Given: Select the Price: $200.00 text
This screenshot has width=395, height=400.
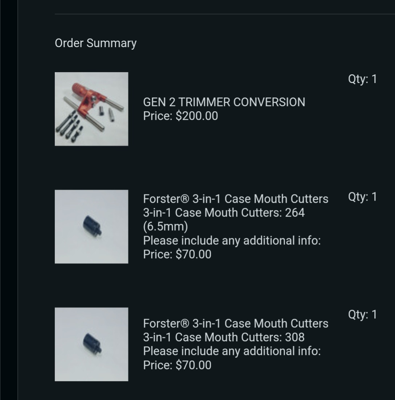Looking at the screenshot, I should pos(180,116).
